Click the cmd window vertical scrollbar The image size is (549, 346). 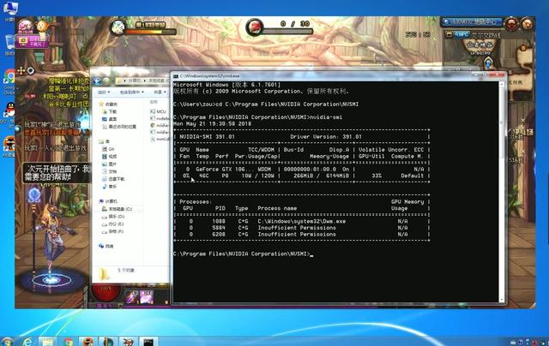(x=502, y=192)
